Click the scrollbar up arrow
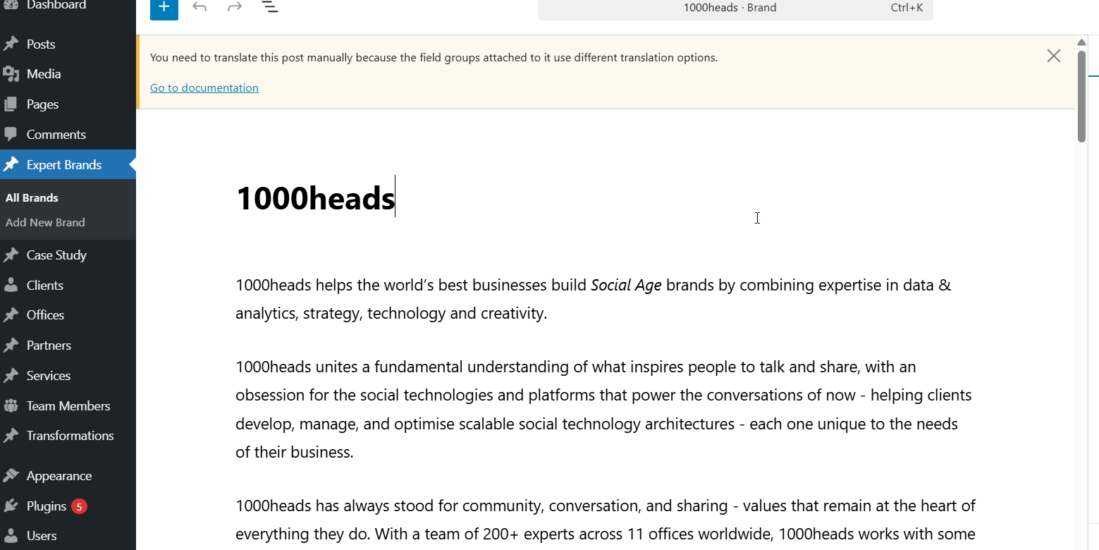This screenshot has width=1099, height=550. coord(1081,42)
